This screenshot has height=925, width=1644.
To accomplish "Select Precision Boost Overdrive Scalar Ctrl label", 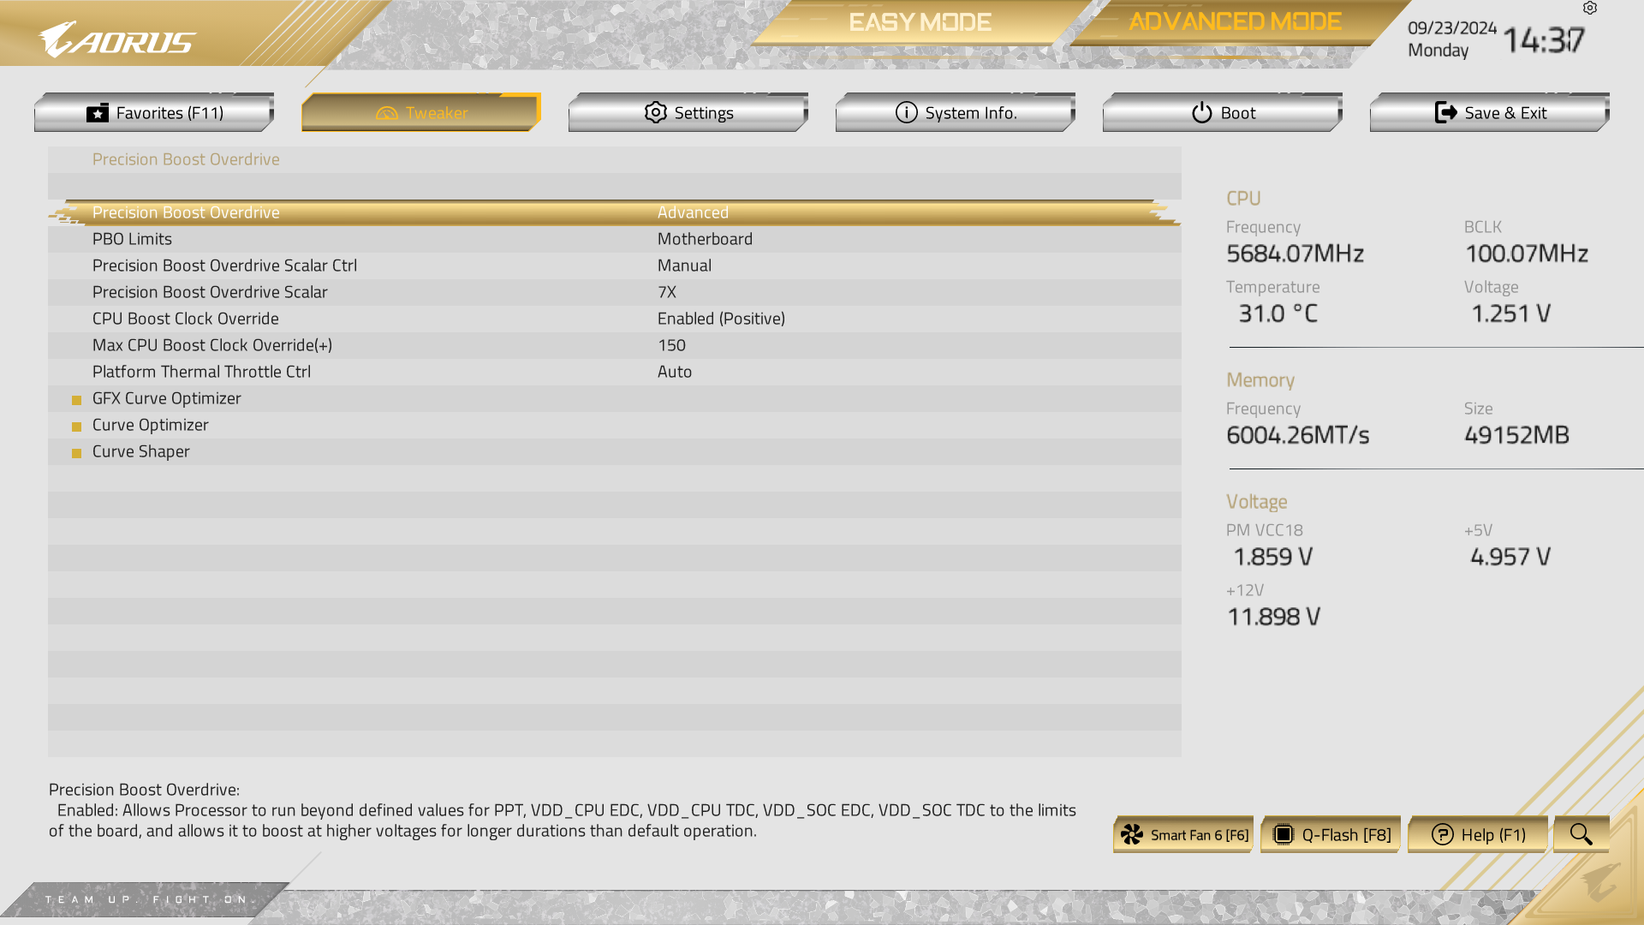I will [224, 266].
